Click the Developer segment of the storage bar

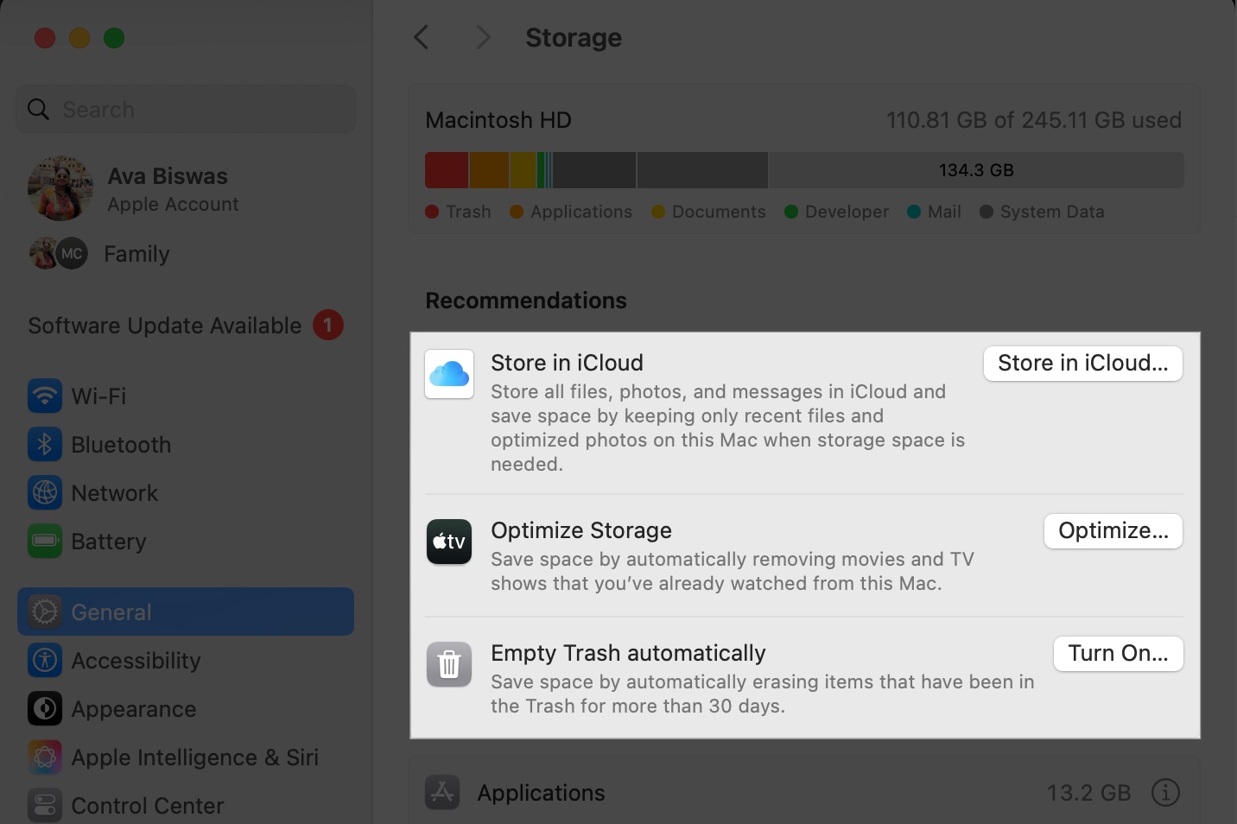pyautogui.click(x=541, y=170)
